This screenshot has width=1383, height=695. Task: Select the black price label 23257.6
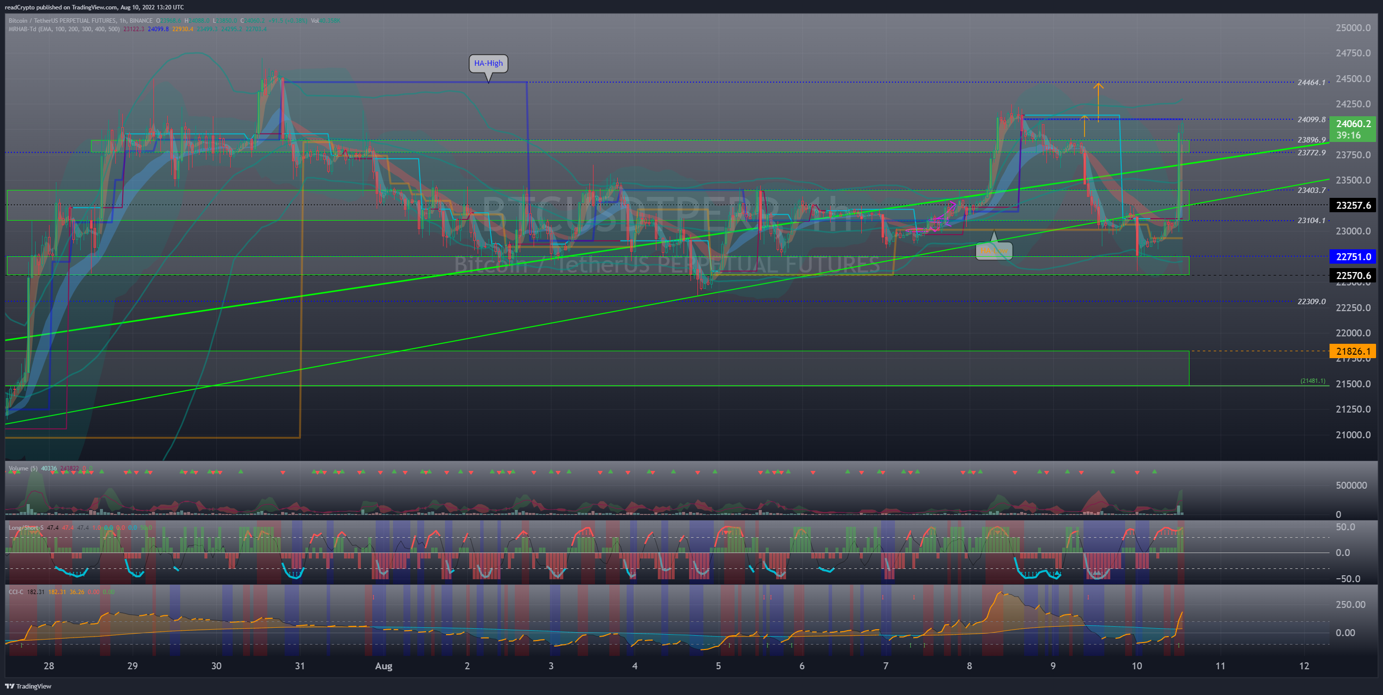click(x=1353, y=205)
